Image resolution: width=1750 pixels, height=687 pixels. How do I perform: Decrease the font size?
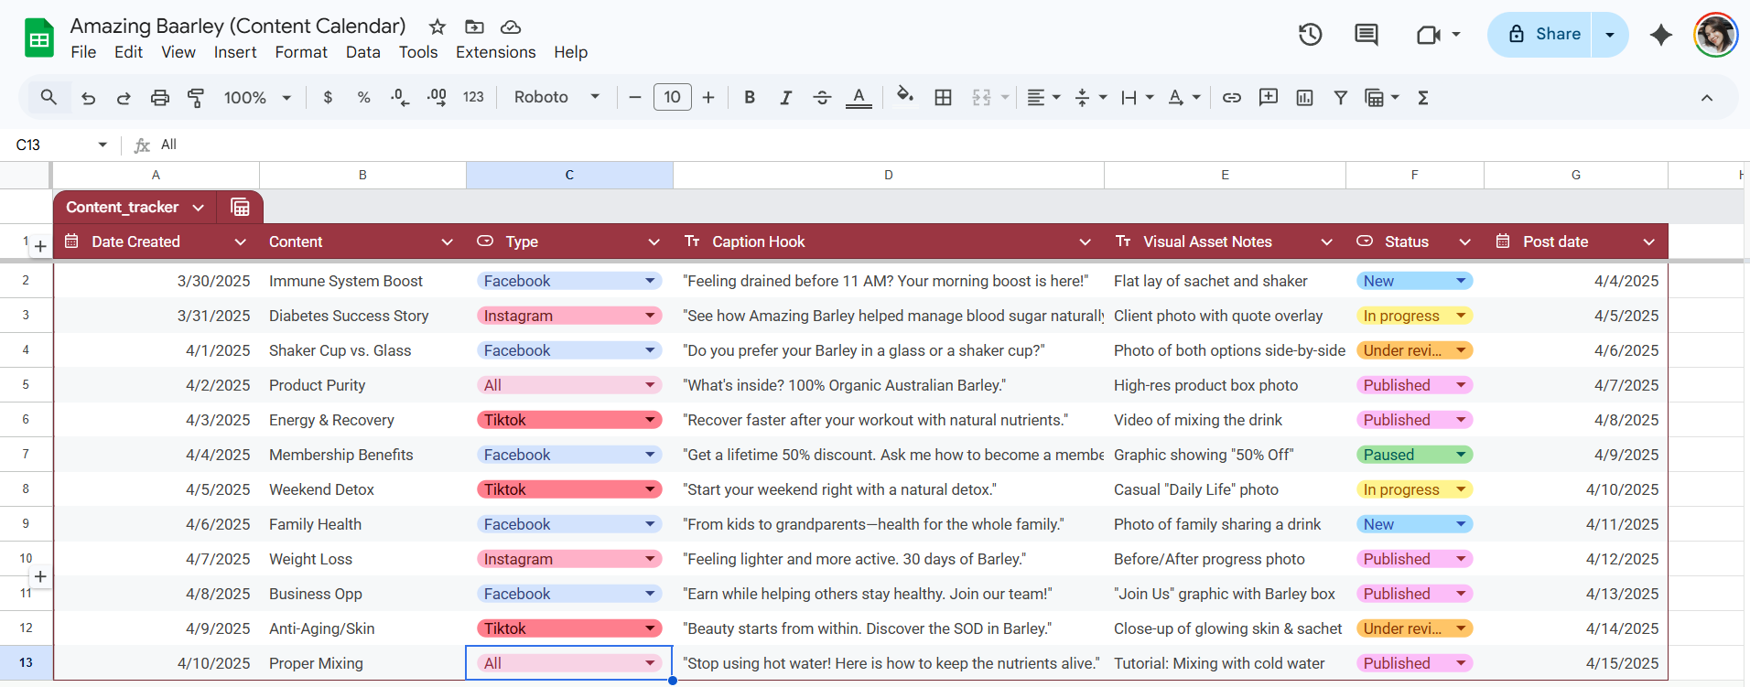tap(635, 97)
